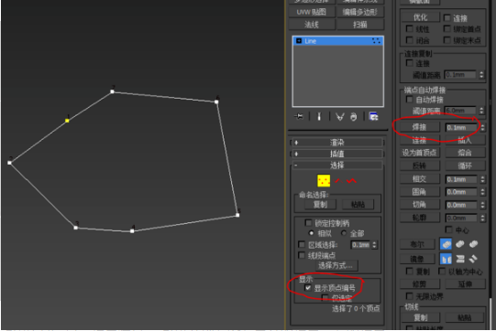This screenshot has height=331, width=496.
Task: Click the 设为首顶点 button
Action: click(x=420, y=153)
